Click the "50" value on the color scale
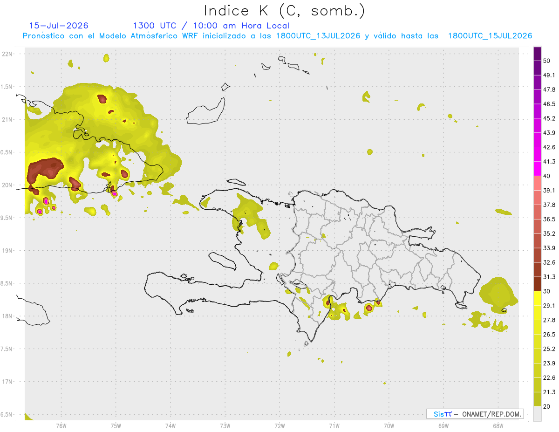Viewport: 559px width, 432px height. pos(547,61)
